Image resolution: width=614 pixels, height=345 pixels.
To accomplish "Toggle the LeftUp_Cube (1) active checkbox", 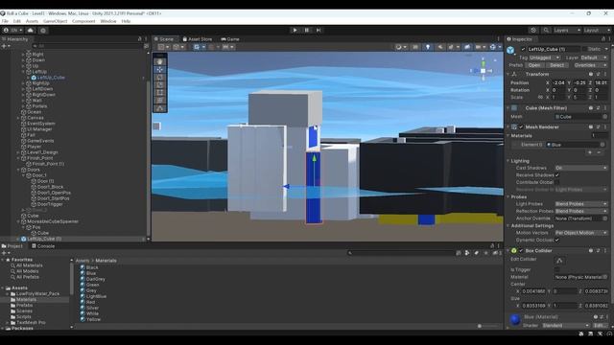I will click(523, 49).
